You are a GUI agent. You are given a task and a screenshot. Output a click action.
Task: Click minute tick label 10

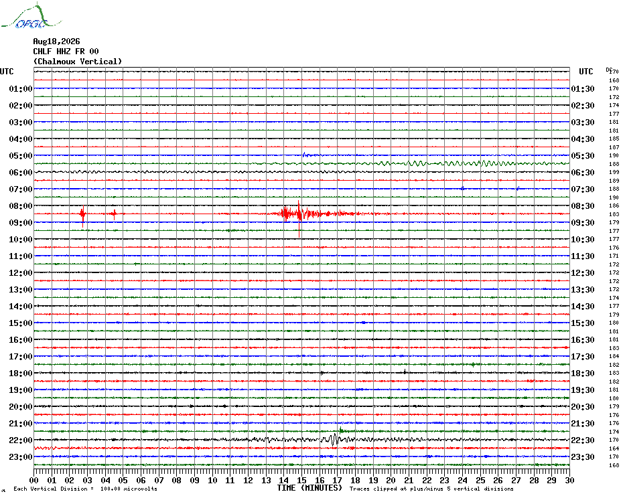tap(212, 481)
